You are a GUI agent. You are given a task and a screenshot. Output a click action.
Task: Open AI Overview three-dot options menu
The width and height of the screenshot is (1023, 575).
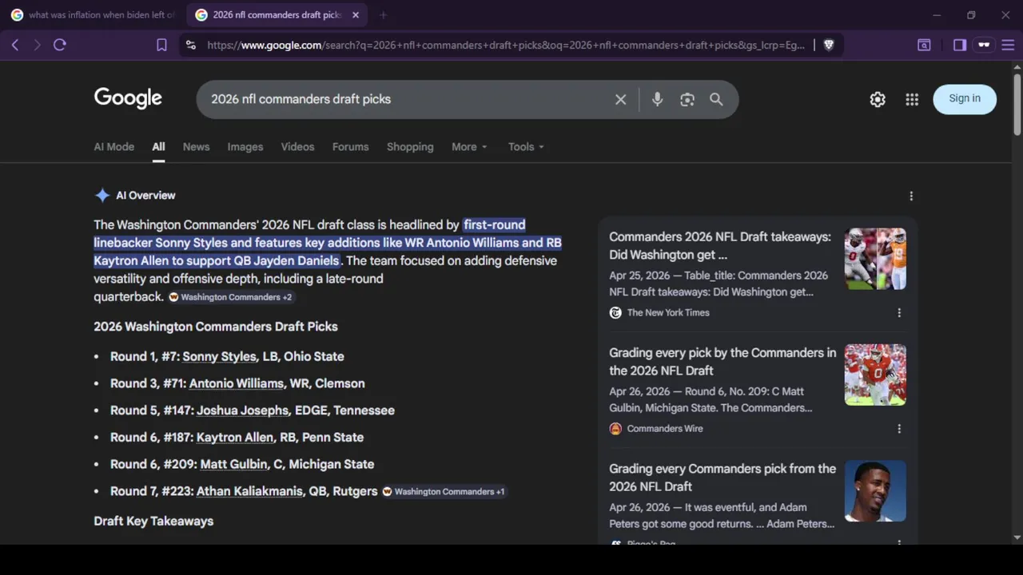911,196
